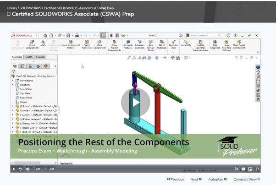Click the rewind replay icon in the video controls
276x185 pixels.
pos(21,169)
